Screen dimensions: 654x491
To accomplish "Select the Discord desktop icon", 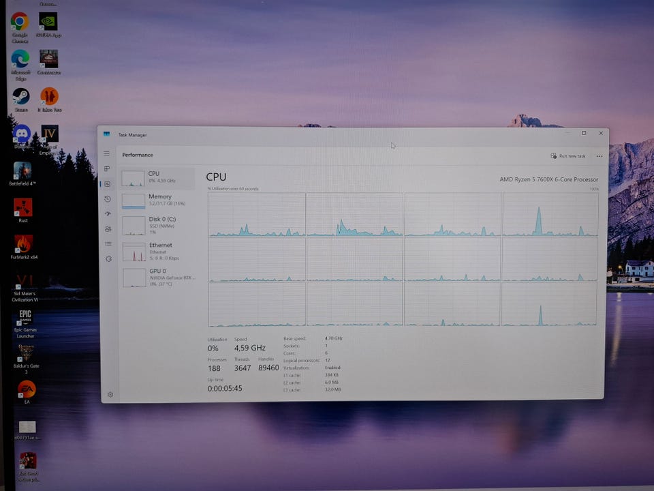I will coord(22,136).
